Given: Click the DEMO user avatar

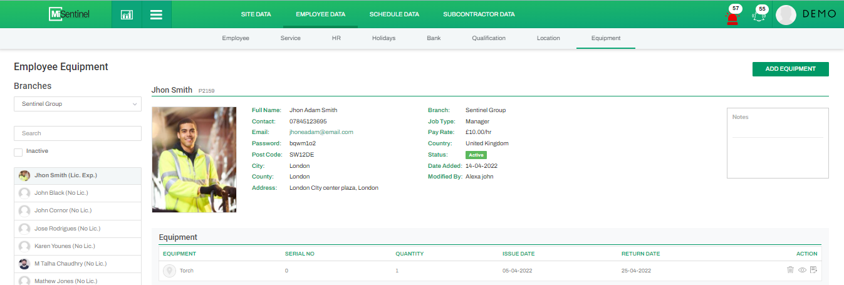Looking at the screenshot, I should [786, 15].
